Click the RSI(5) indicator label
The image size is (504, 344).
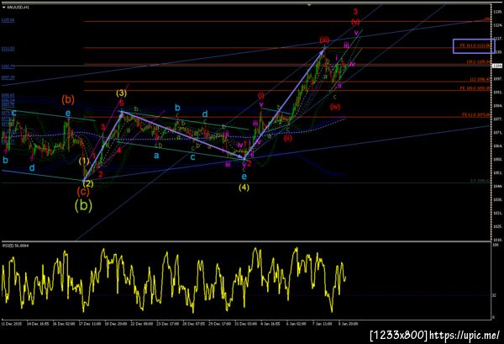pyautogui.click(x=15, y=246)
